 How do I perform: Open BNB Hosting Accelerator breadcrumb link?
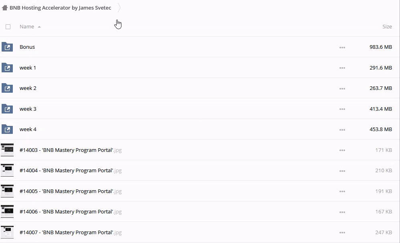click(x=60, y=8)
